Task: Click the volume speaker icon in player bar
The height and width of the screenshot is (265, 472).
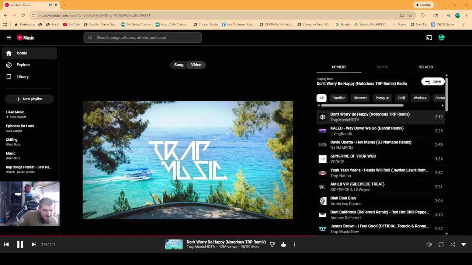Action: pyautogui.click(x=429, y=244)
